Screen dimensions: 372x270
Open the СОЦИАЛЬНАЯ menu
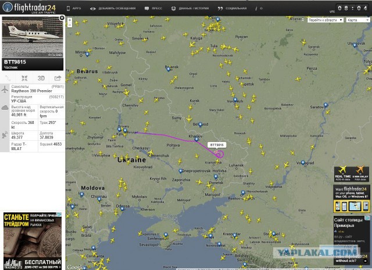233,8
